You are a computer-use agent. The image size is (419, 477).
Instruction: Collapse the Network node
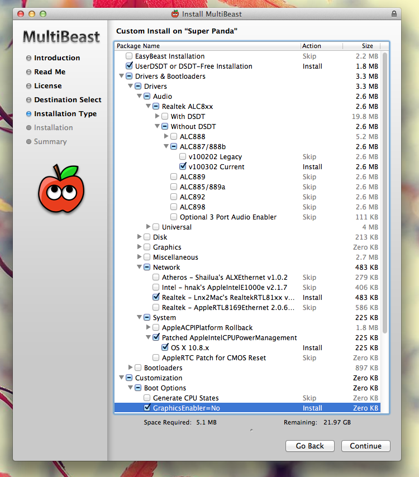pos(139,267)
